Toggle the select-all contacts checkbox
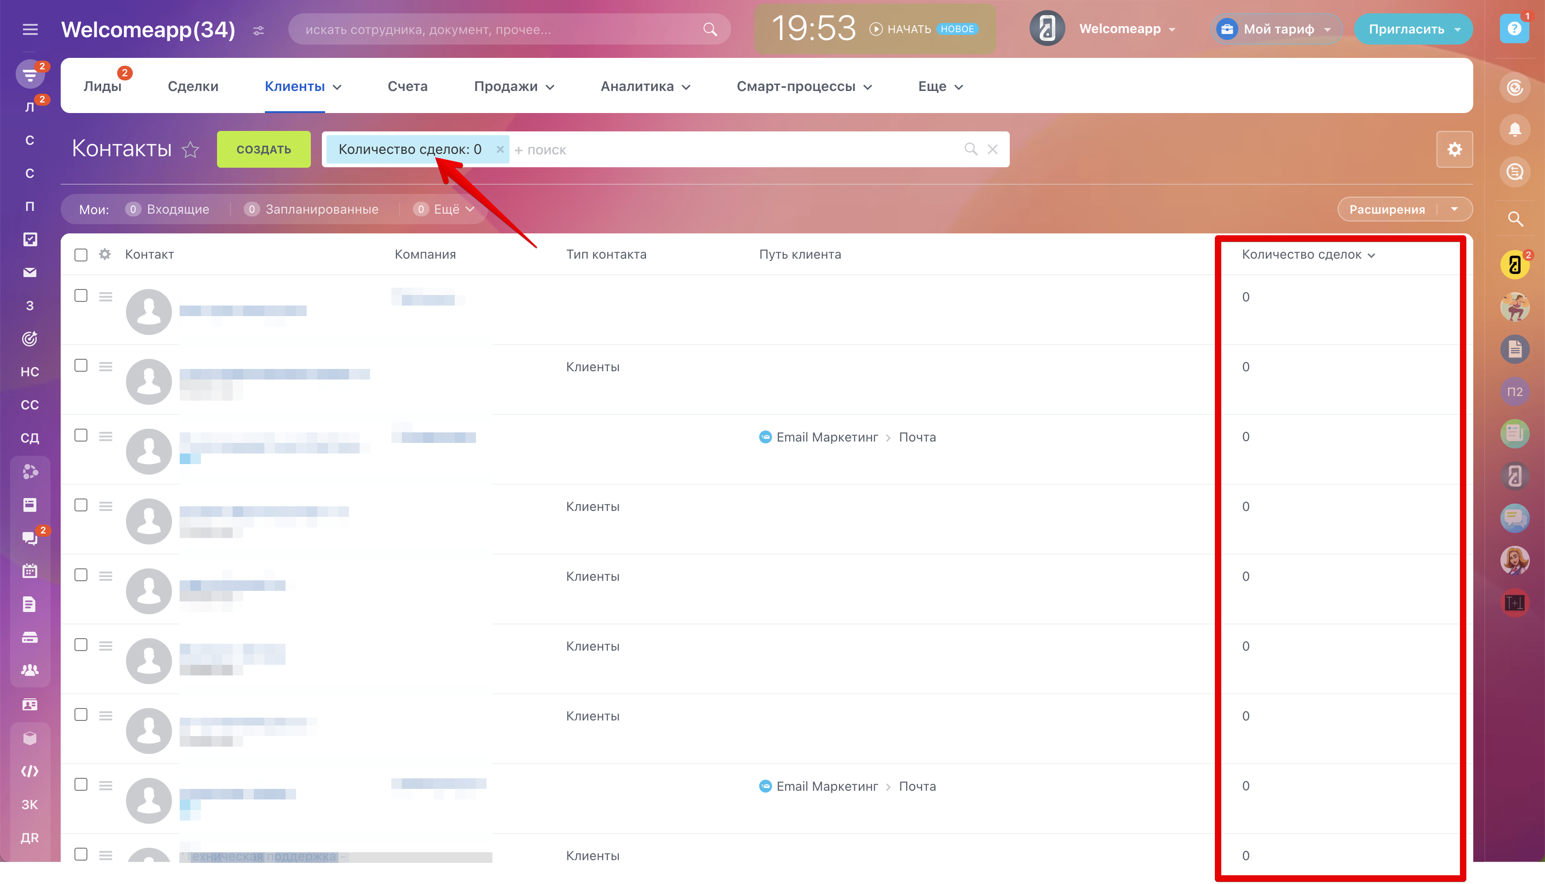This screenshot has width=1545, height=884. [81, 255]
